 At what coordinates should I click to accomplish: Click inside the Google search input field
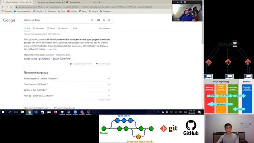(x=57, y=20)
